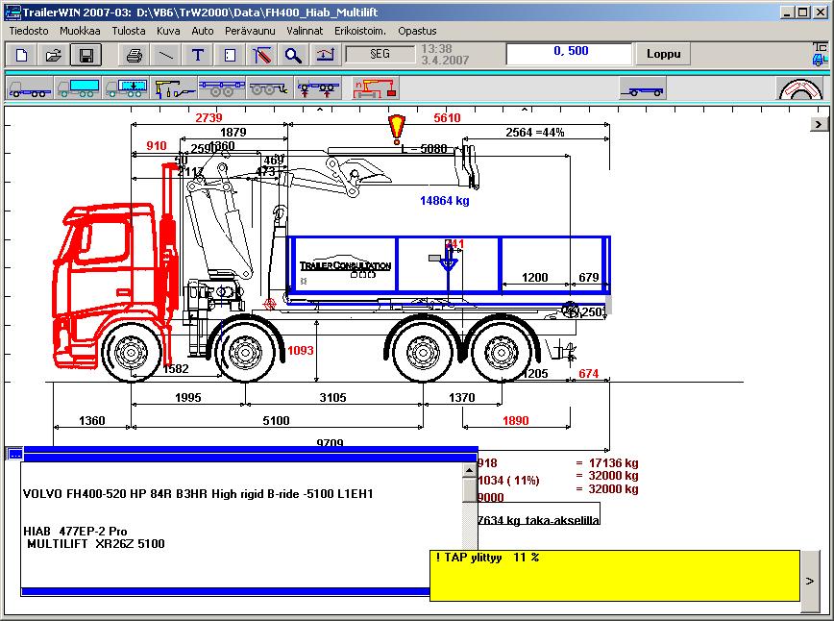Select the line drawing tool
Screen dimensions: 834x621
[x=166, y=55]
